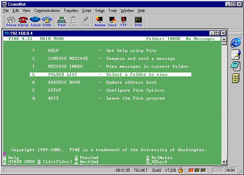This screenshot has width=244, height=175.
Task: Click the OTHER CMDS command at bottom
Action: pyautogui.click(x=21, y=162)
